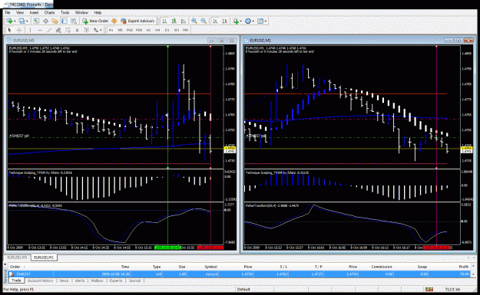
Task: Open the File menu
Action: pyautogui.click(x=8, y=12)
